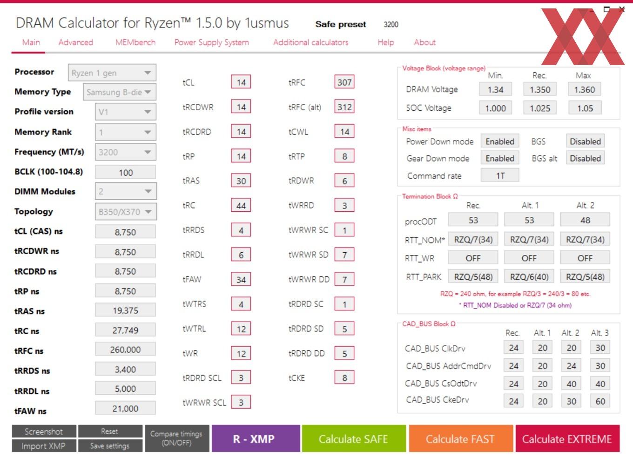The image size is (633, 464).
Task: Click the BGS Disabled field
Action: pyautogui.click(x=585, y=141)
